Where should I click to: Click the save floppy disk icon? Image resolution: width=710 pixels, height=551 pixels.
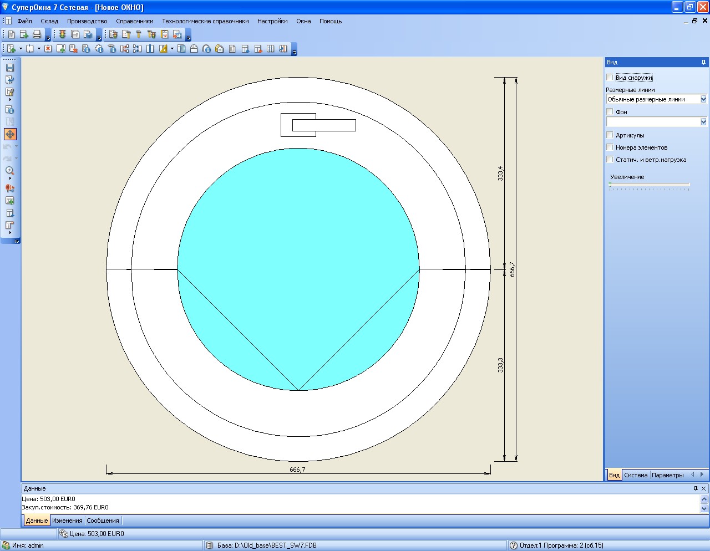click(x=10, y=68)
